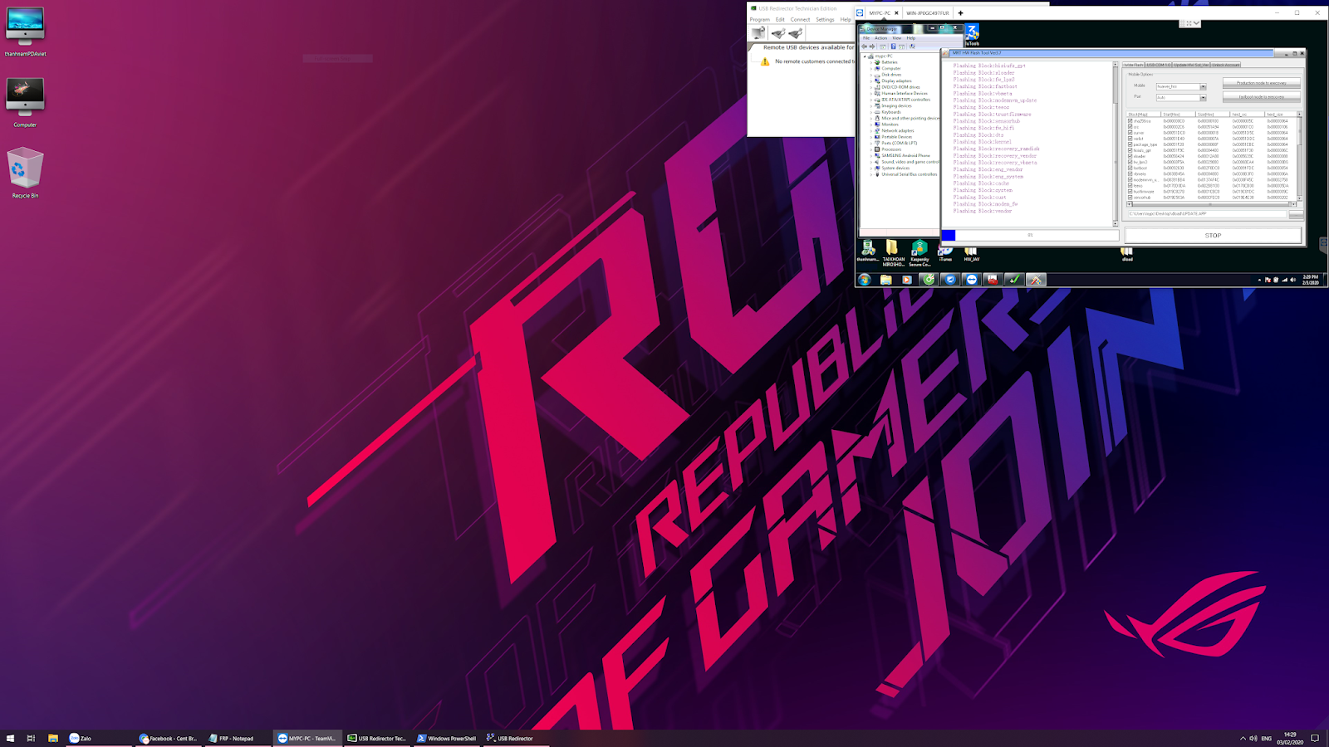Viewport: 1329px width, 747px height.
Task: Switch to USB Redirector Technician taskbar item
Action: [x=377, y=738]
